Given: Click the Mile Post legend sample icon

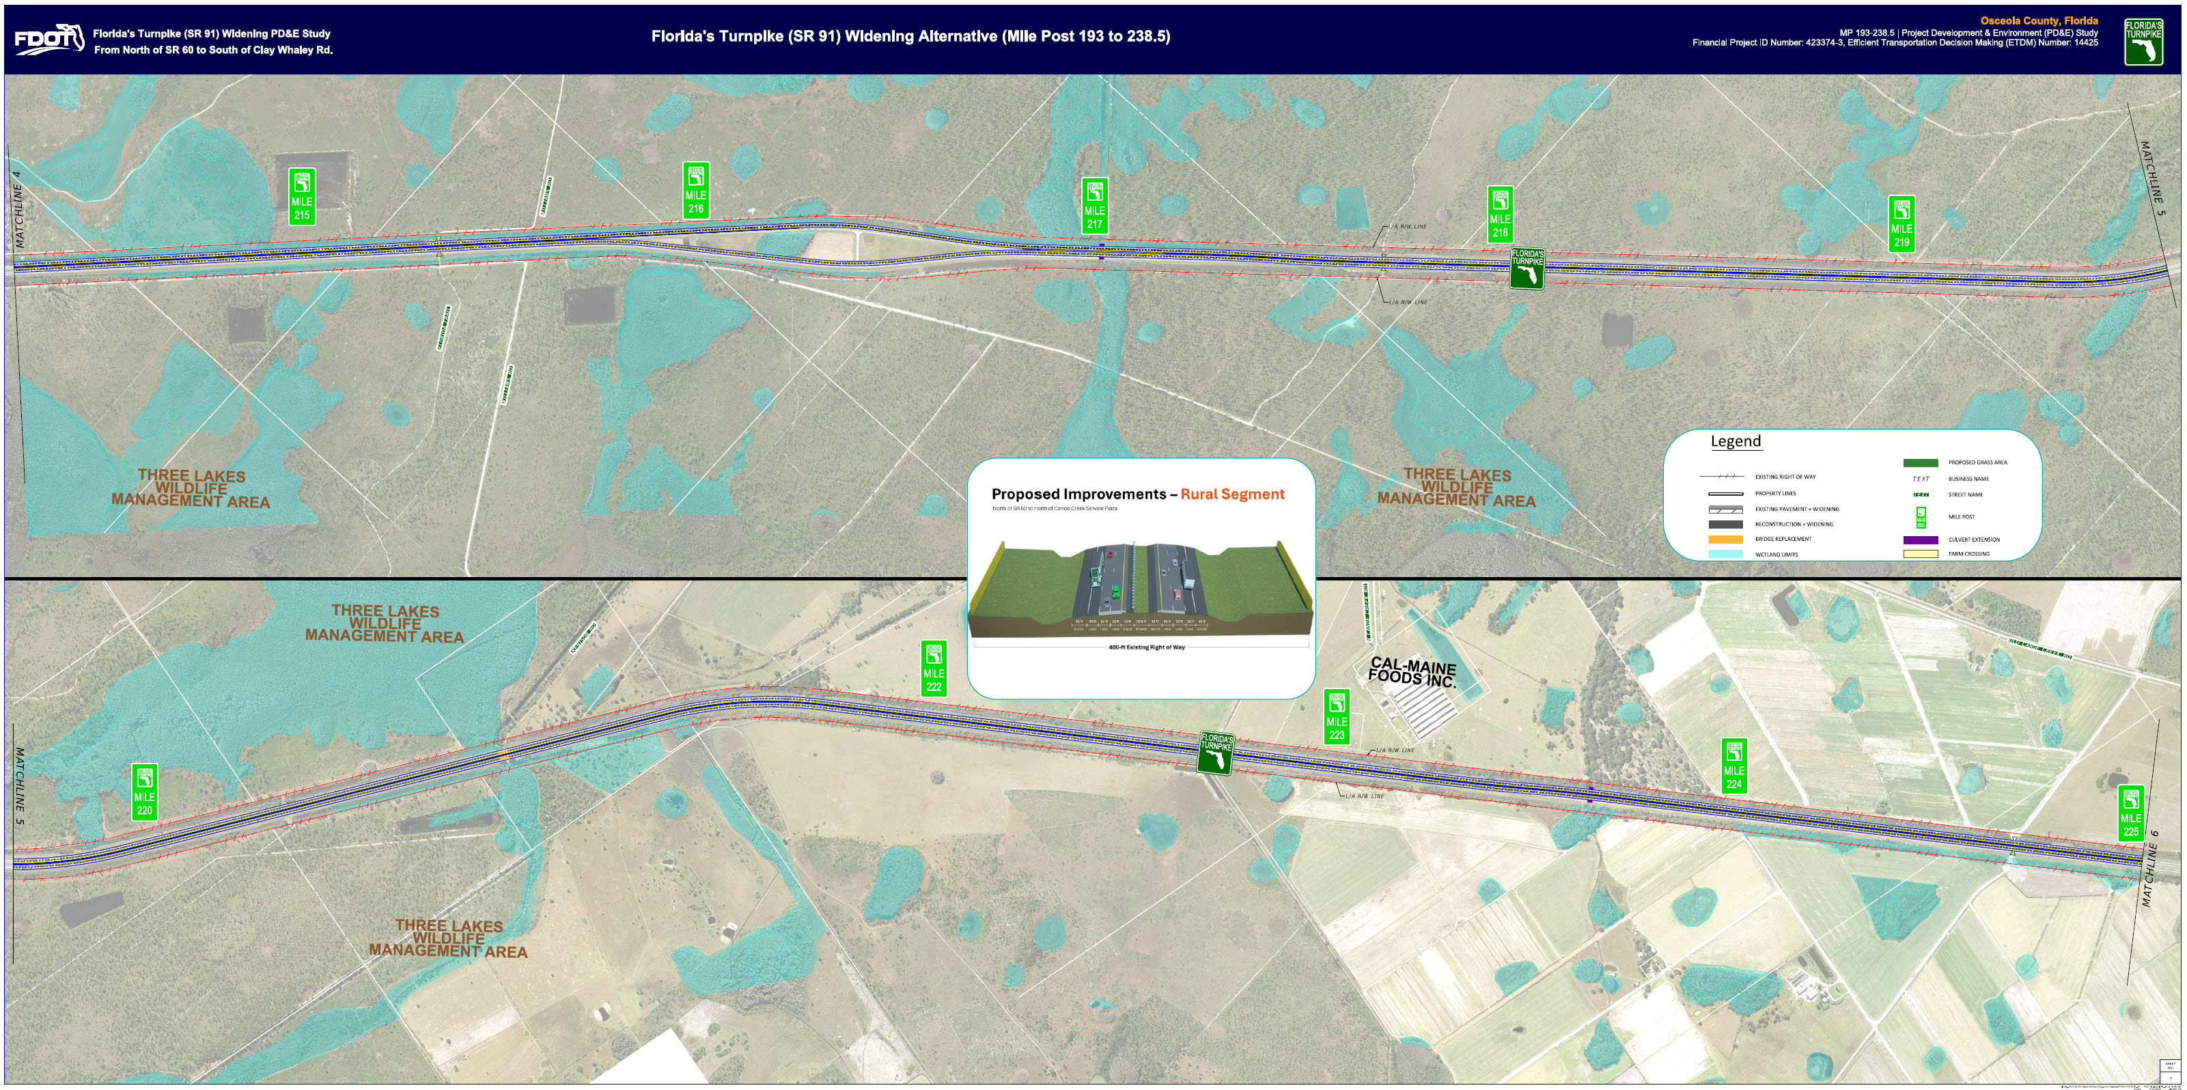Looking at the screenshot, I should (1921, 518).
